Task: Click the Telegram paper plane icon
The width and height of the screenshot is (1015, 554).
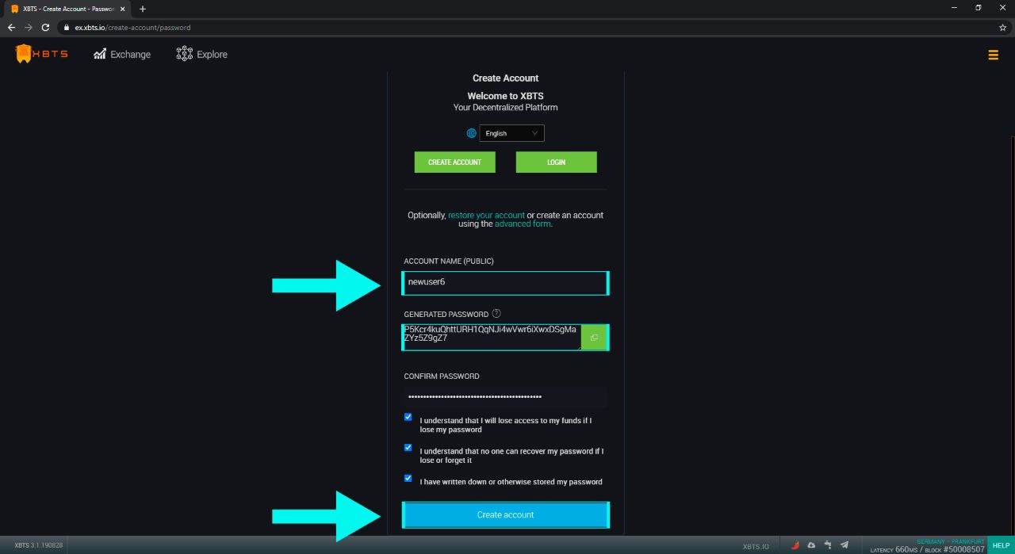Action: (844, 545)
